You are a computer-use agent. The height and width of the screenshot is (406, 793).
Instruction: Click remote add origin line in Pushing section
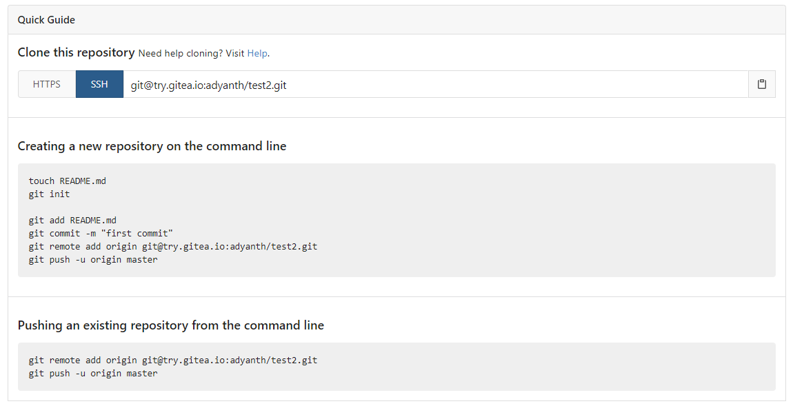coord(172,361)
